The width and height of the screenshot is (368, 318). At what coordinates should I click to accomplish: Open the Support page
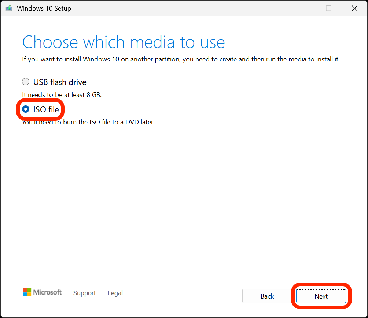(84, 293)
